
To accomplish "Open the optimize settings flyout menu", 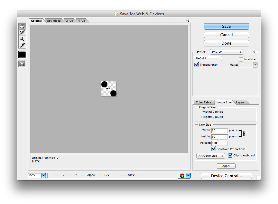I will (x=255, y=52).
